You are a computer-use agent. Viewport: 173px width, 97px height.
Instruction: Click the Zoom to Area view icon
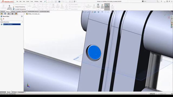85,12
